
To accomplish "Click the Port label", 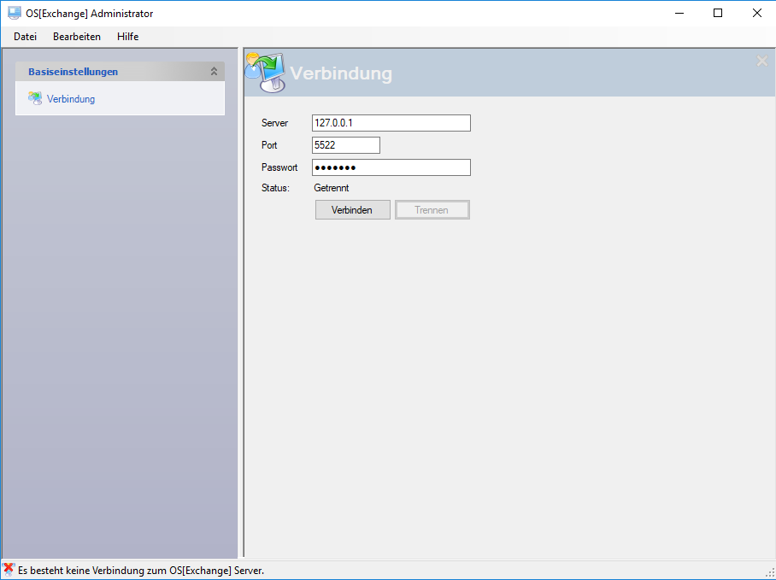I will point(269,145).
